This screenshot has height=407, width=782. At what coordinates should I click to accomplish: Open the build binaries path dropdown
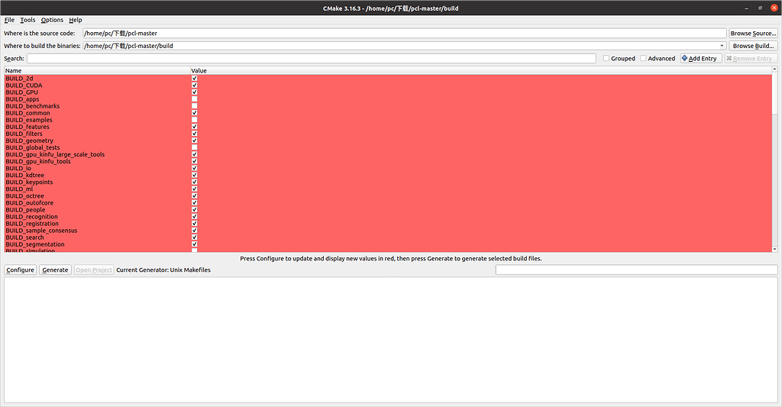coord(722,46)
